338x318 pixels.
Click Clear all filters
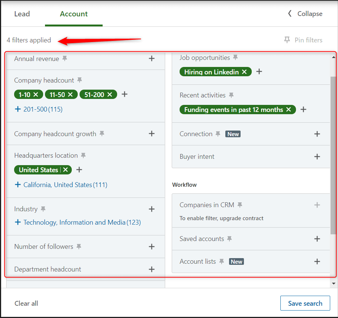[26, 303]
